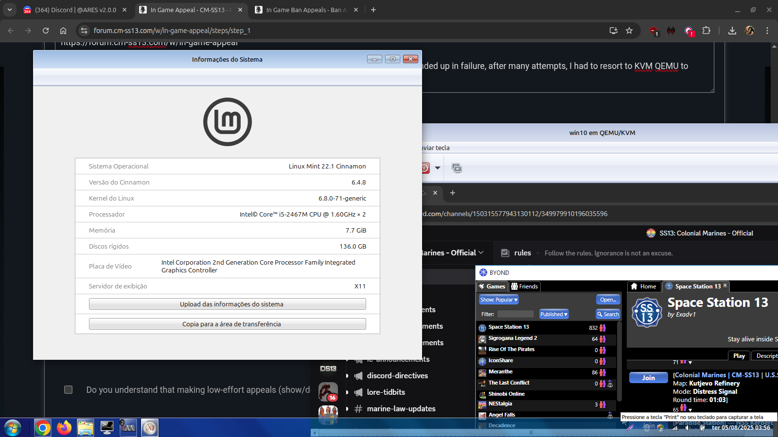The height and width of the screenshot is (437, 778).
Task: Check the low-effort appeals checkbox
Action: pos(69,390)
